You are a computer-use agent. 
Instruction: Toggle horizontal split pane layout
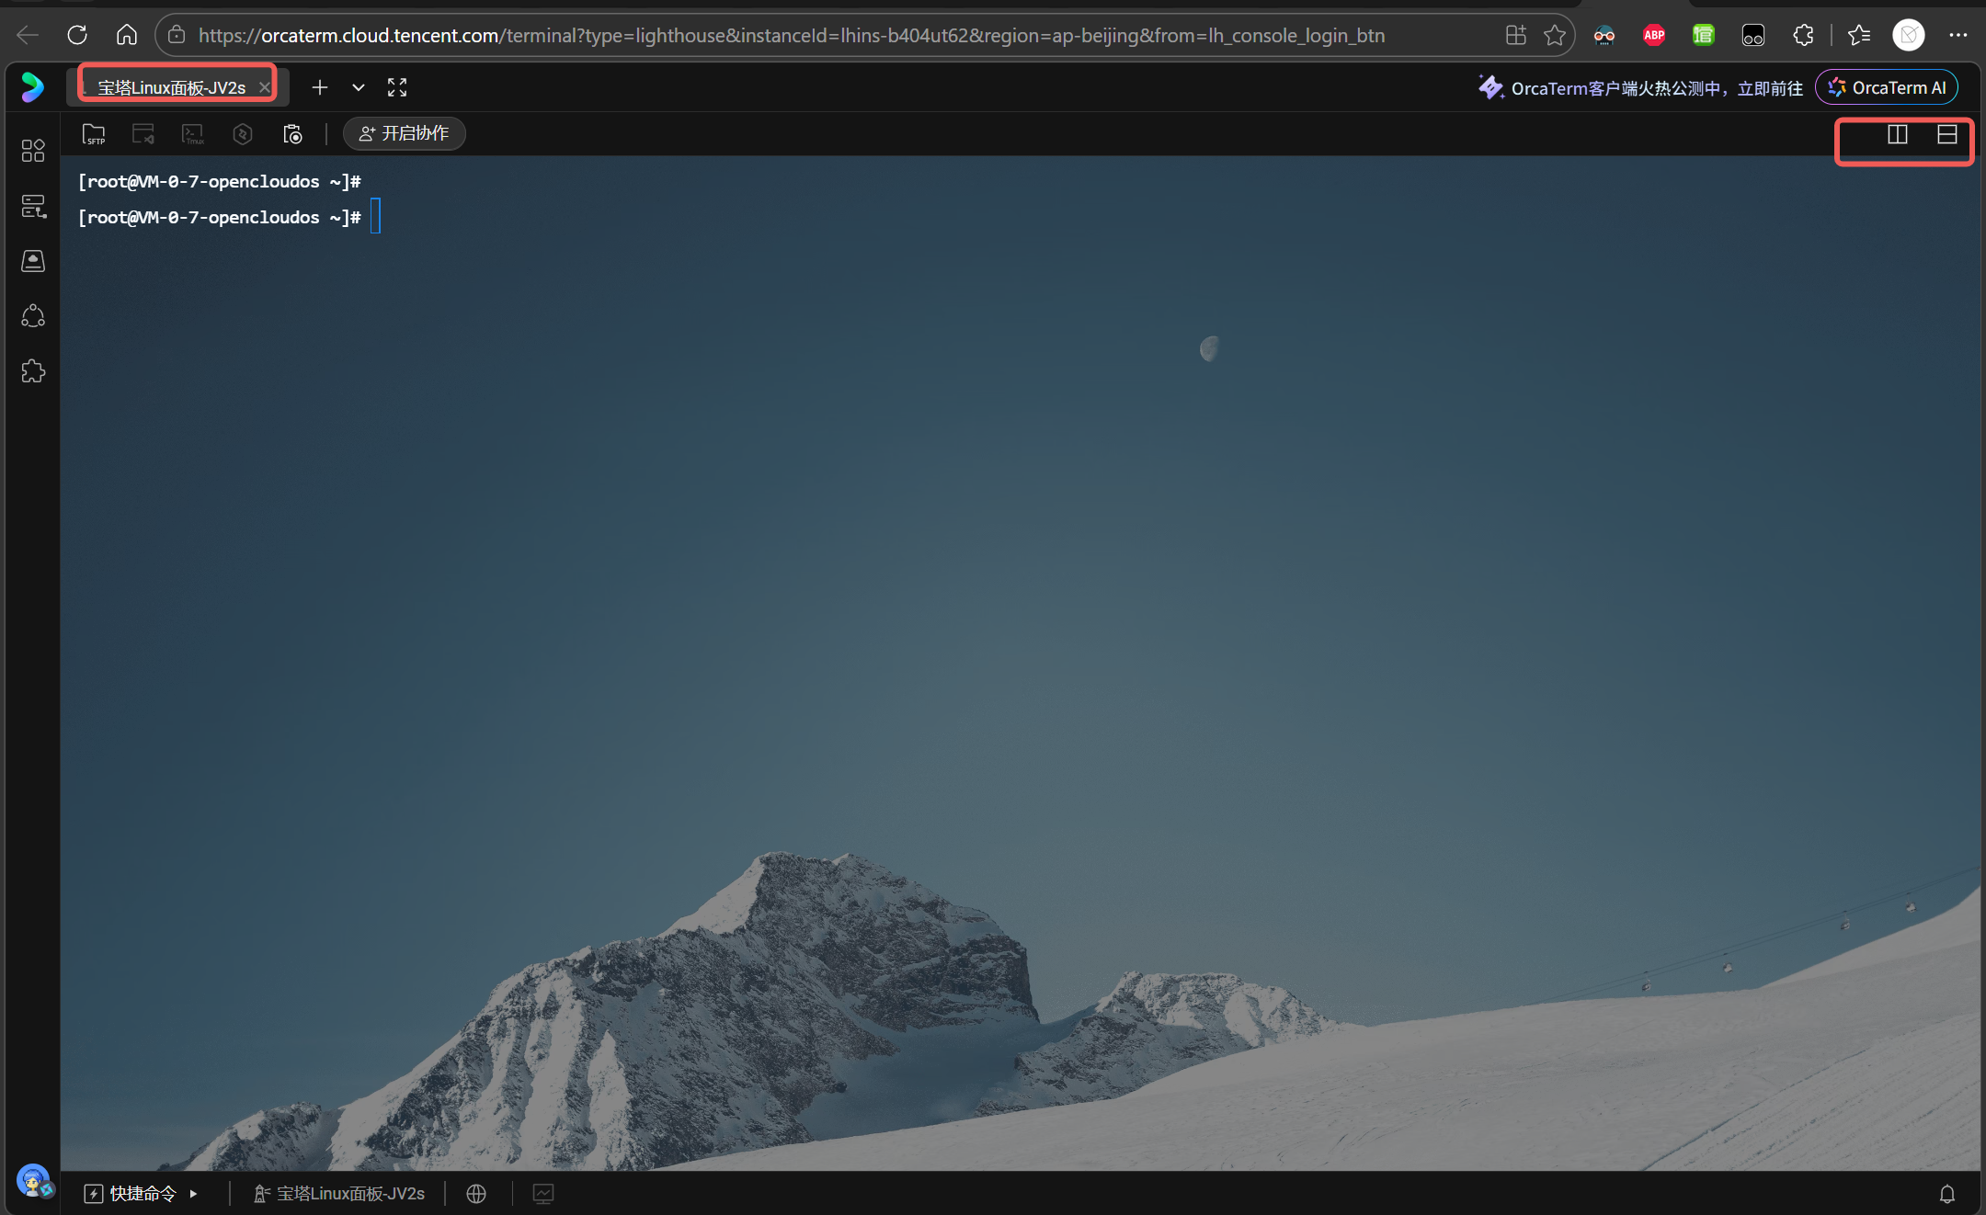pyautogui.click(x=1947, y=135)
